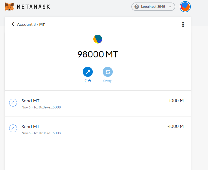This screenshot has height=170, width=208.
Task: Open the Localhost 8545 network dropdown
Action: [153, 7]
